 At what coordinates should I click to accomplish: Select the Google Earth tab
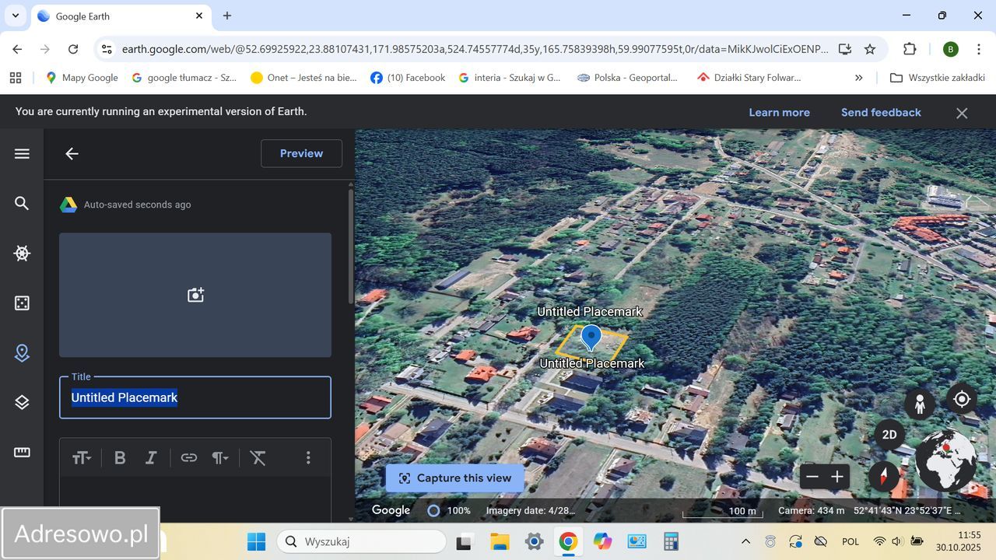tap(121, 16)
